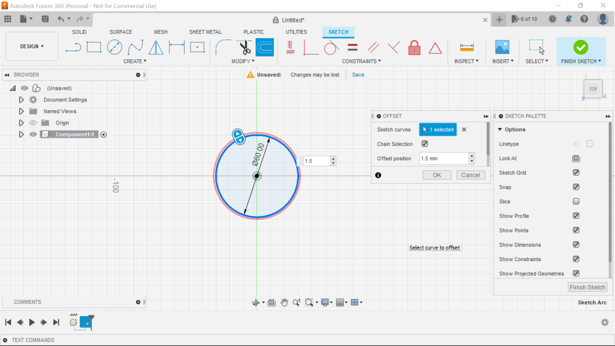The image size is (615, 346).
Task: Expand the Component1:1 tree item
Action: tap(21, 134)
